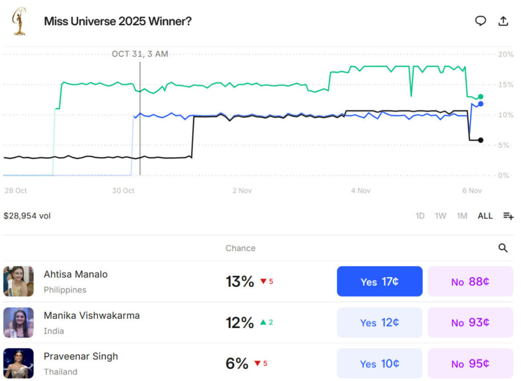The image size is (521, 381).
Task: Open the comments speech bubble icon
Action: (480, 21)
